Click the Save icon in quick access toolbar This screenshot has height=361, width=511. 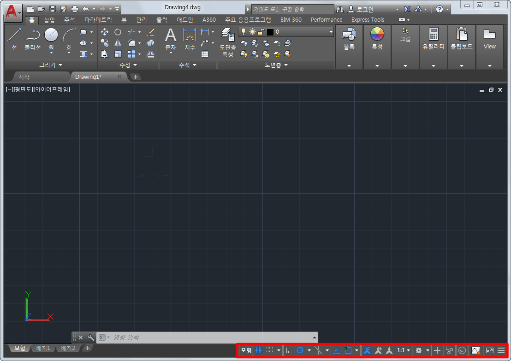point(53,9)
